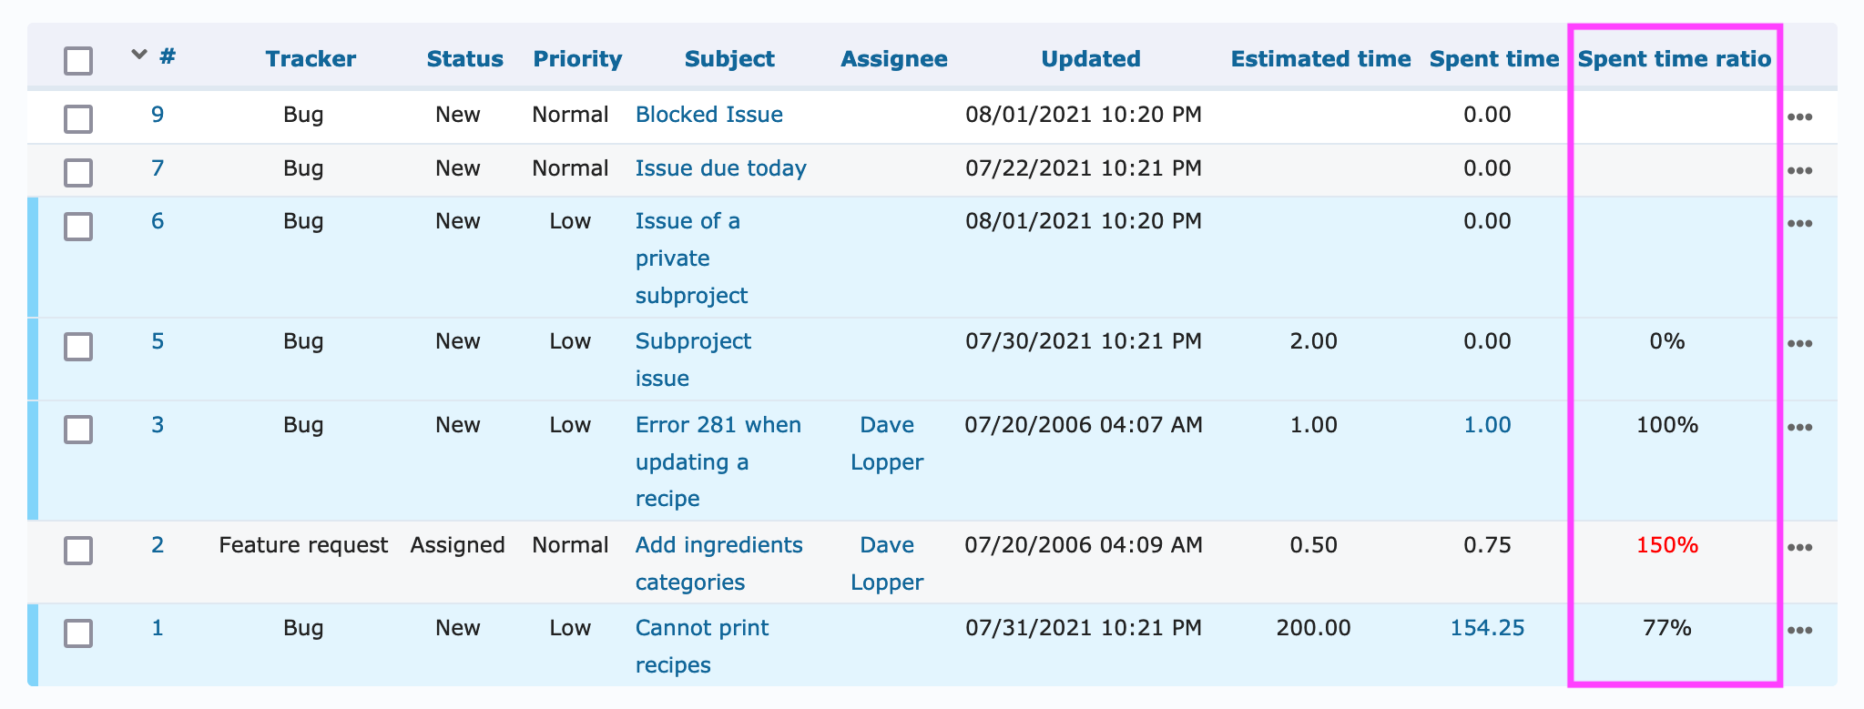Sort issues by Priority column
This screenshot has width=1864, height=709.
(577, 59)
